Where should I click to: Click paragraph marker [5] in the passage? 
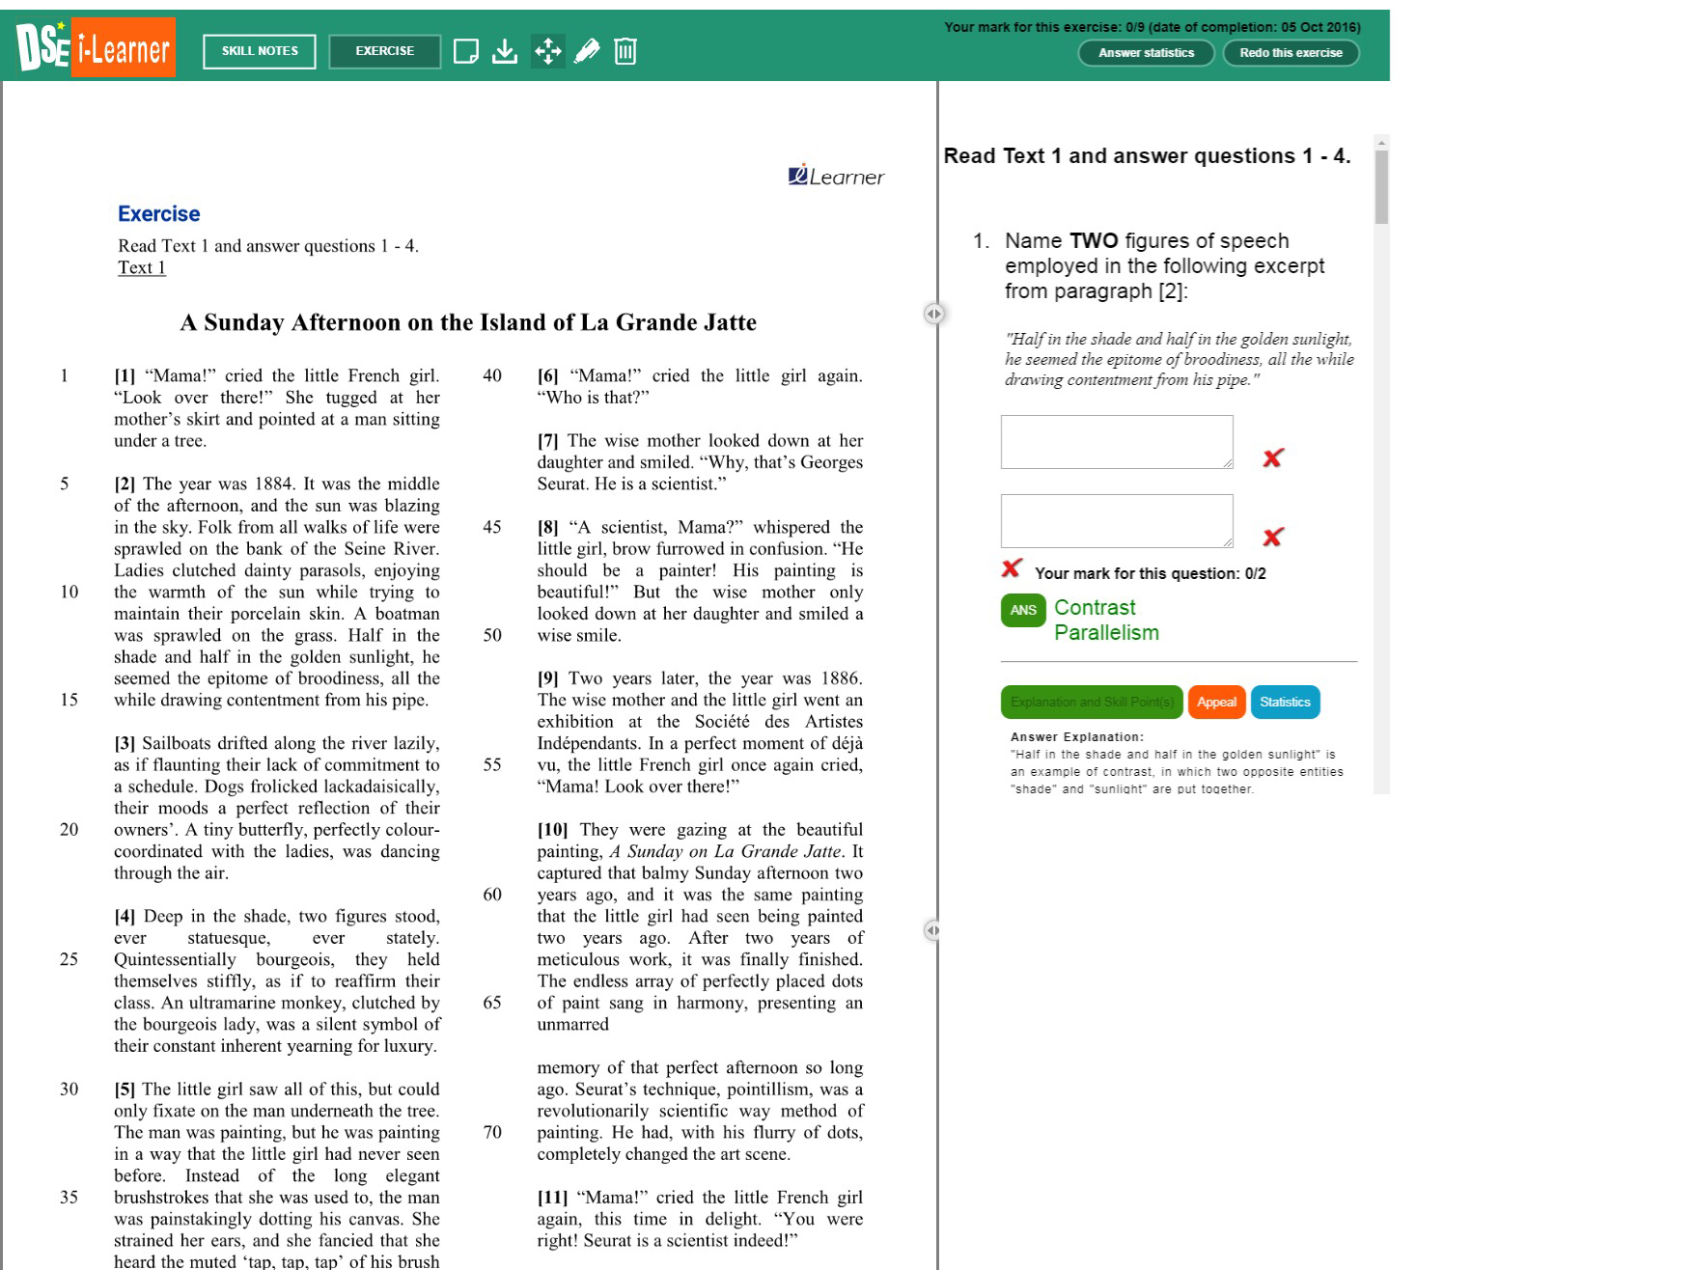(x=125, y=1090)
